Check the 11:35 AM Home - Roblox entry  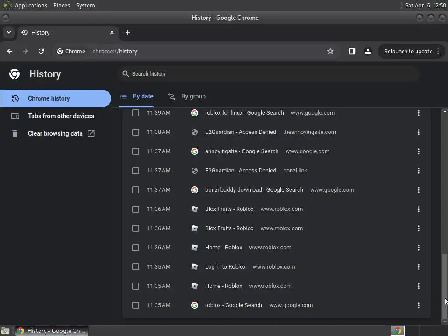(x=136, y=286)
